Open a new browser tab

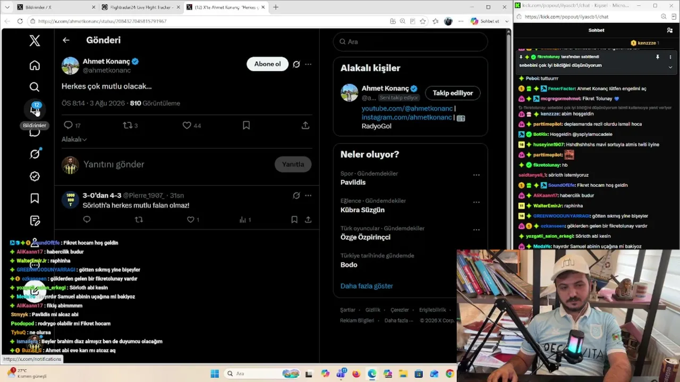[275, 7]
